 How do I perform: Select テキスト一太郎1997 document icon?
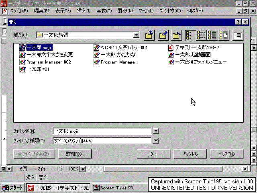click(x=171, y=47)
